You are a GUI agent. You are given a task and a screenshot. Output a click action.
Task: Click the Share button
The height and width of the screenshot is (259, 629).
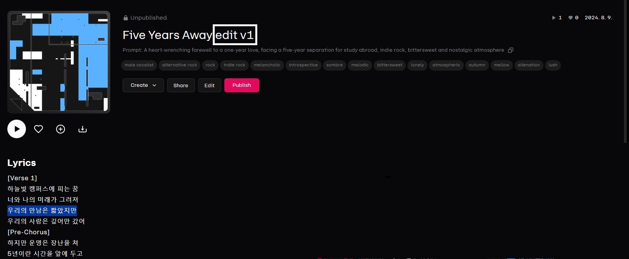(181, 85)
